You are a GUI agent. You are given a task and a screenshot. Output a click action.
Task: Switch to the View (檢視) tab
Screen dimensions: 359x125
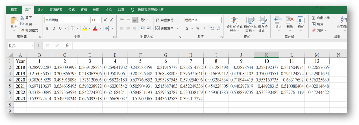click(x=108, y=10)
